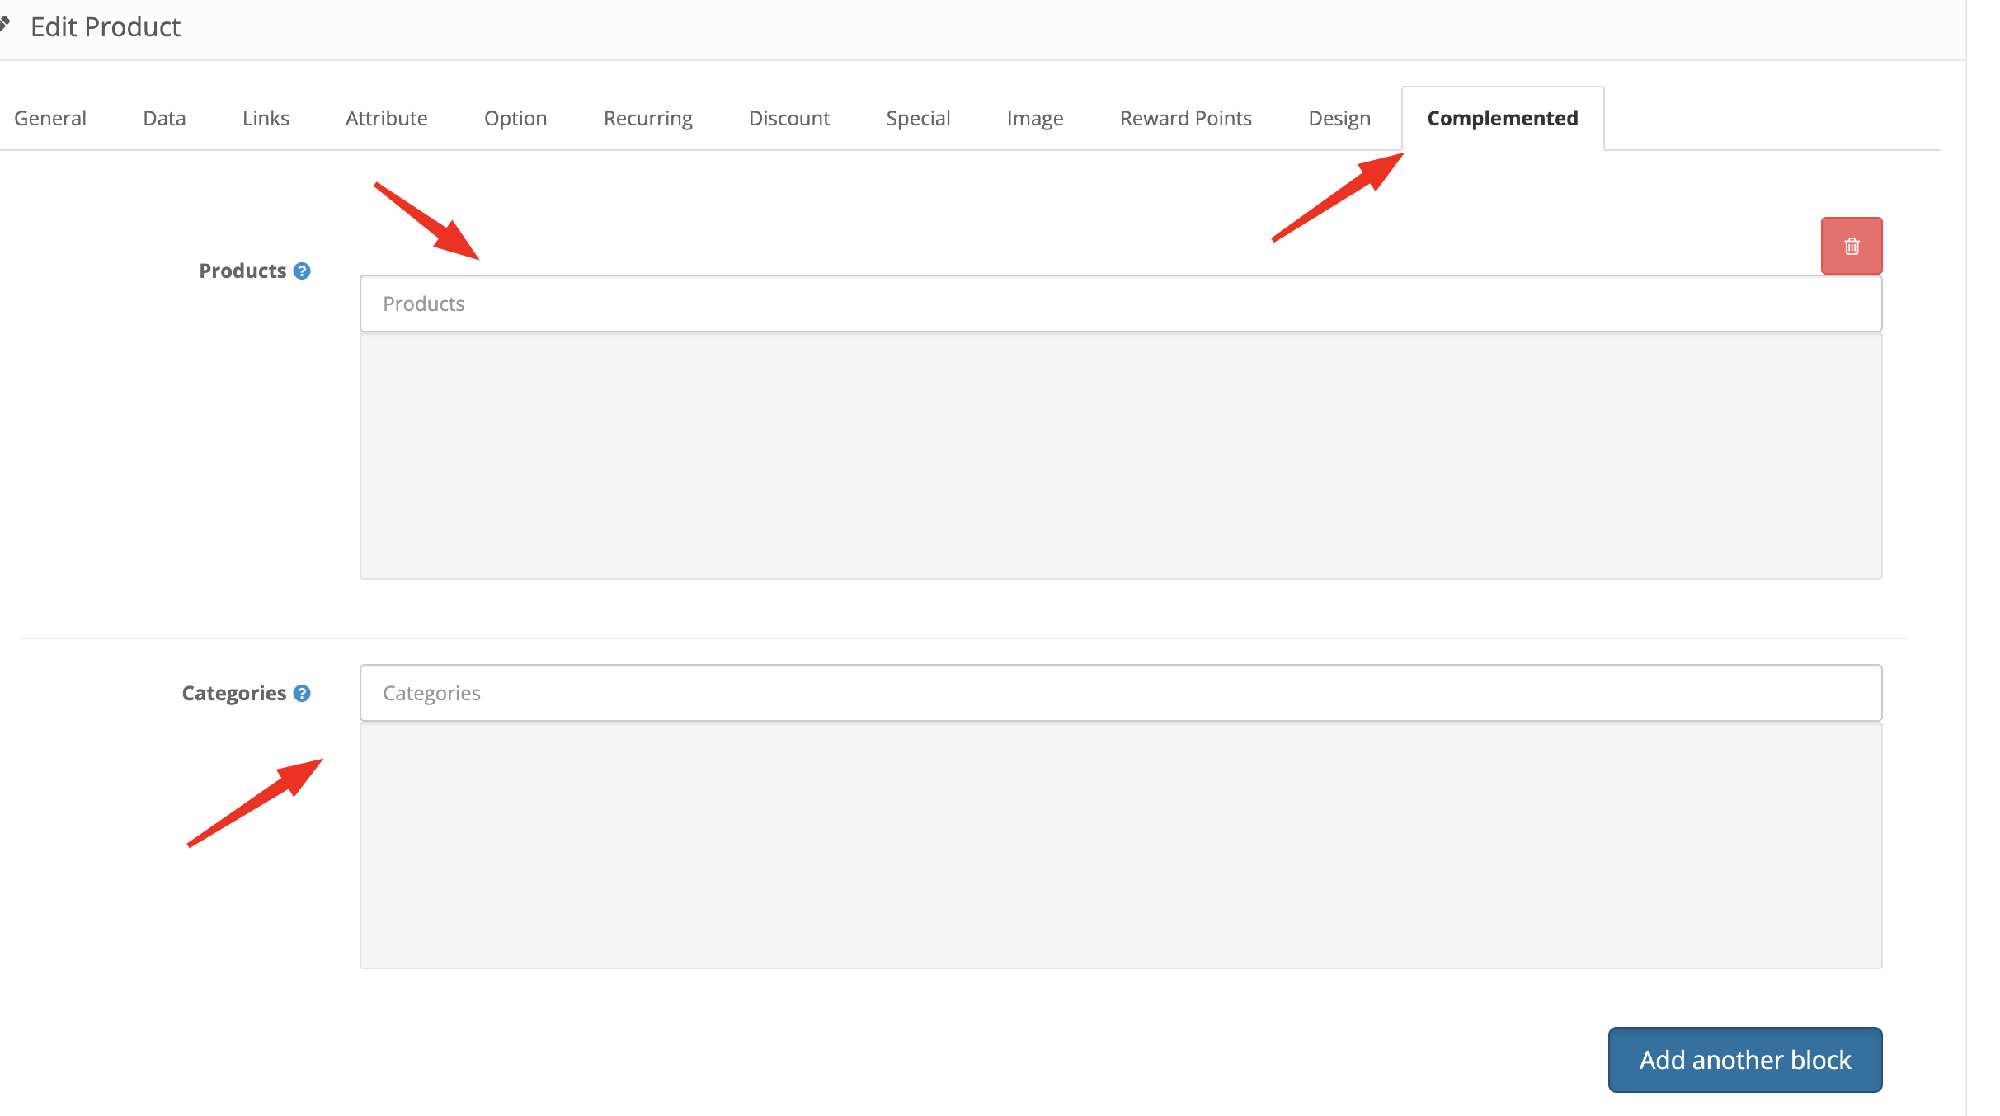Select the Complemented tab
The height and width of the screenshot is (1116, 2000).
point(1502,118)
